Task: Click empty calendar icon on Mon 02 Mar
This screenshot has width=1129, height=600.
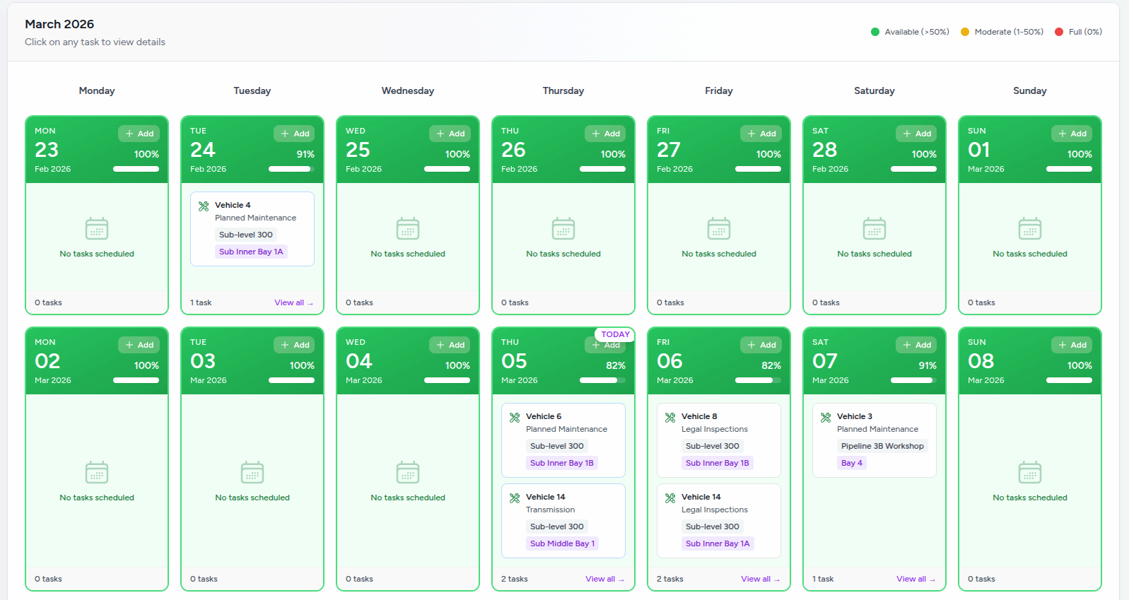Action: pyautogui.click(x=97, y=472)
